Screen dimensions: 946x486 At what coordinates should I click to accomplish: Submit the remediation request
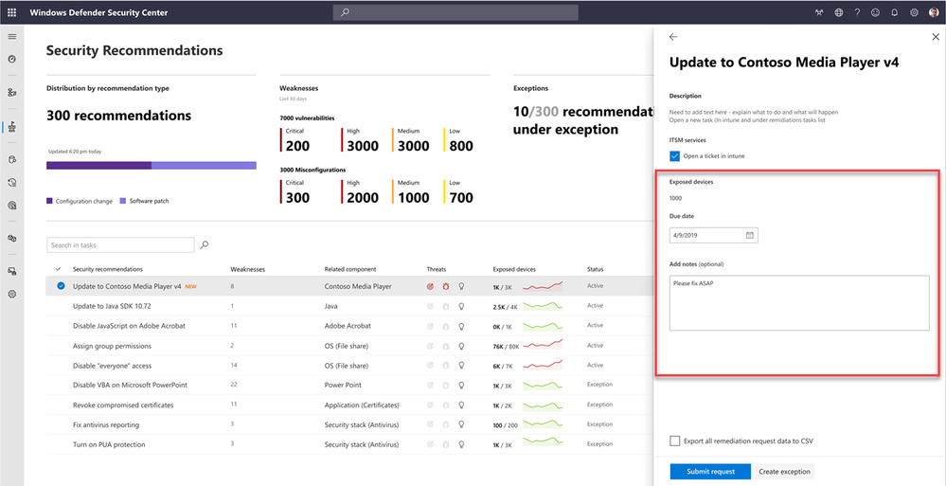pos(710,472)
